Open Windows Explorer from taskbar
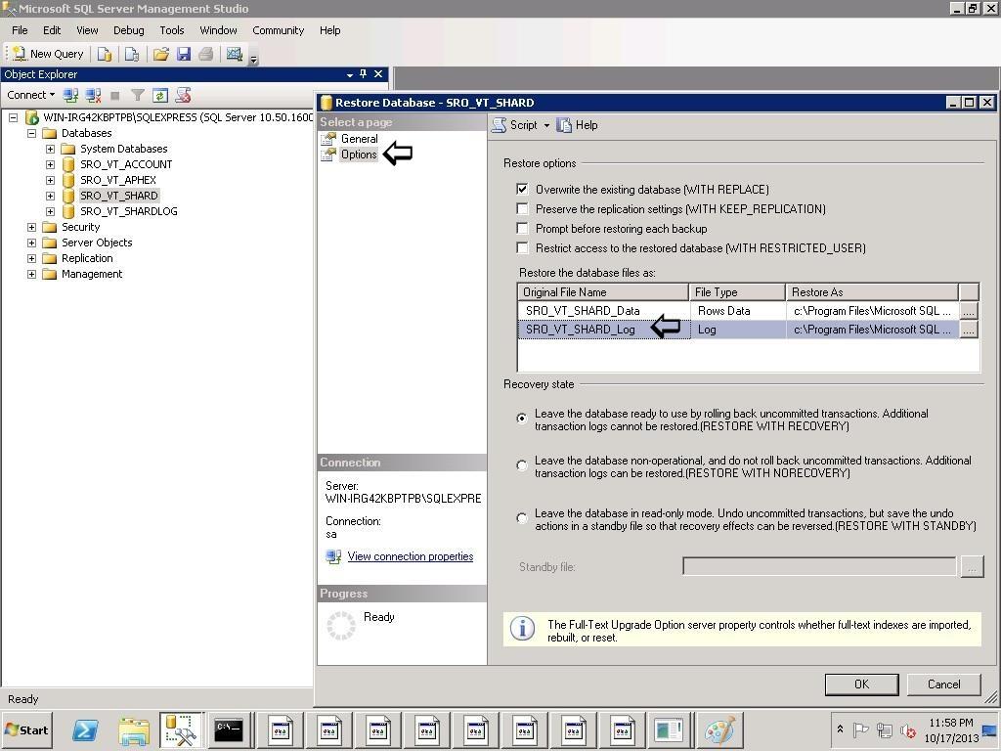This screenshot has height=751, width=1001. click(x=133, y=730)
